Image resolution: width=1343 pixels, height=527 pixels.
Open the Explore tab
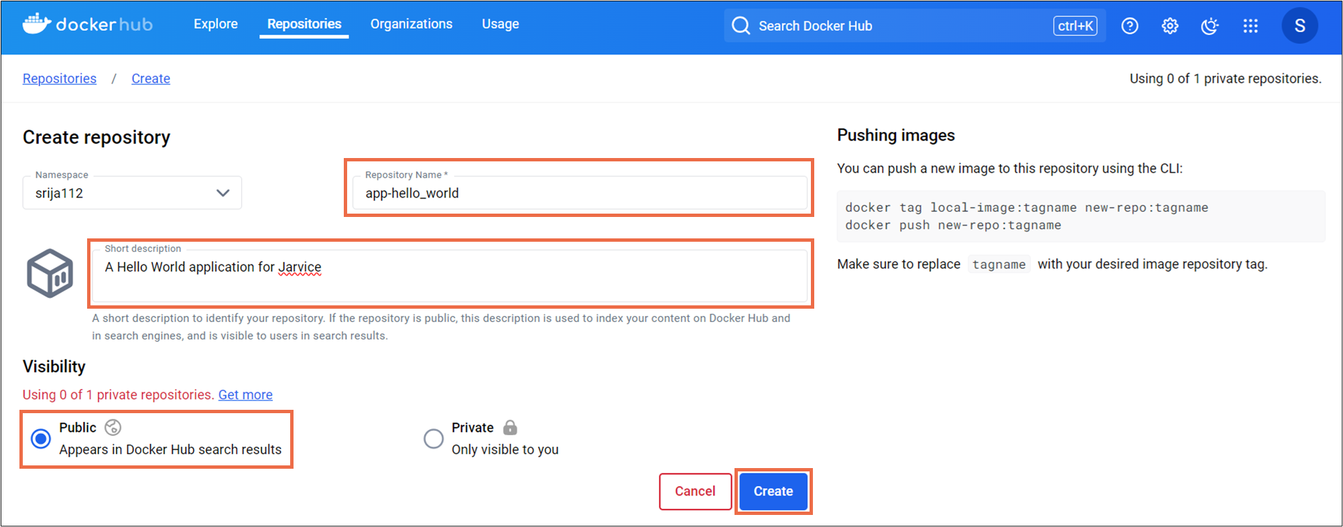[216, 24]
